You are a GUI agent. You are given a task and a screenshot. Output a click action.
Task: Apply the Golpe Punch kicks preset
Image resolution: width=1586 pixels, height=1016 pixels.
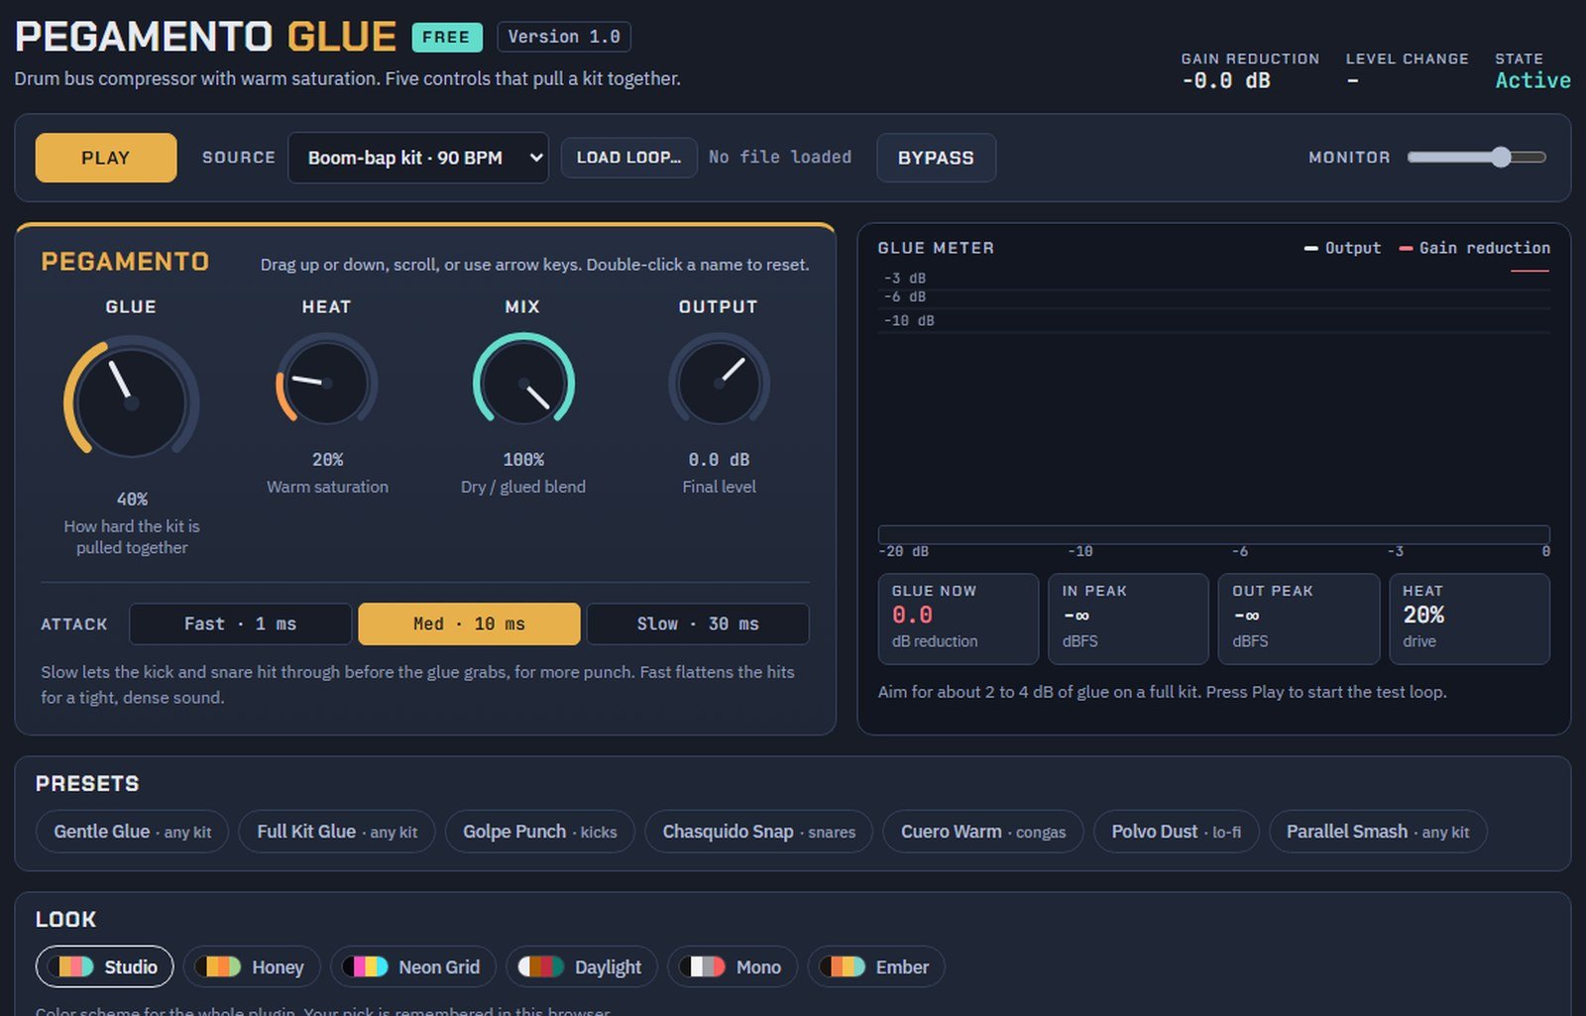(539, 832)
